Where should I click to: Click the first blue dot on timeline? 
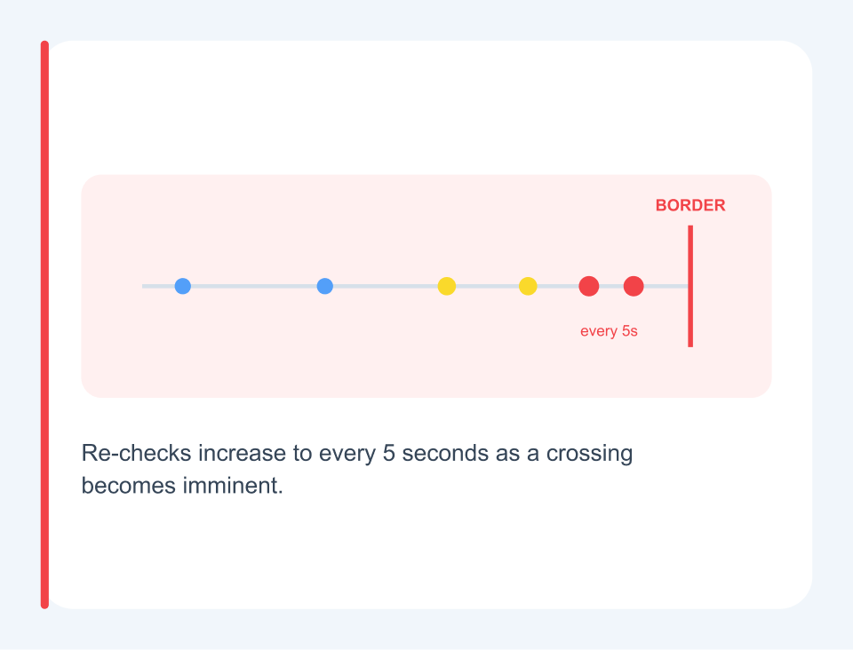(183, 286)
